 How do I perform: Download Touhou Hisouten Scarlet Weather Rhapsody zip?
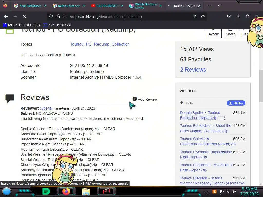coord(212,181)
